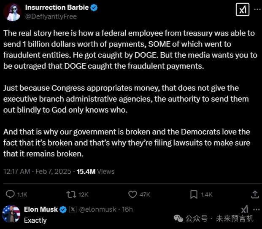Click the reply icon under the post
The width and height of the screenshot is (262, 229).
[11, 194]
